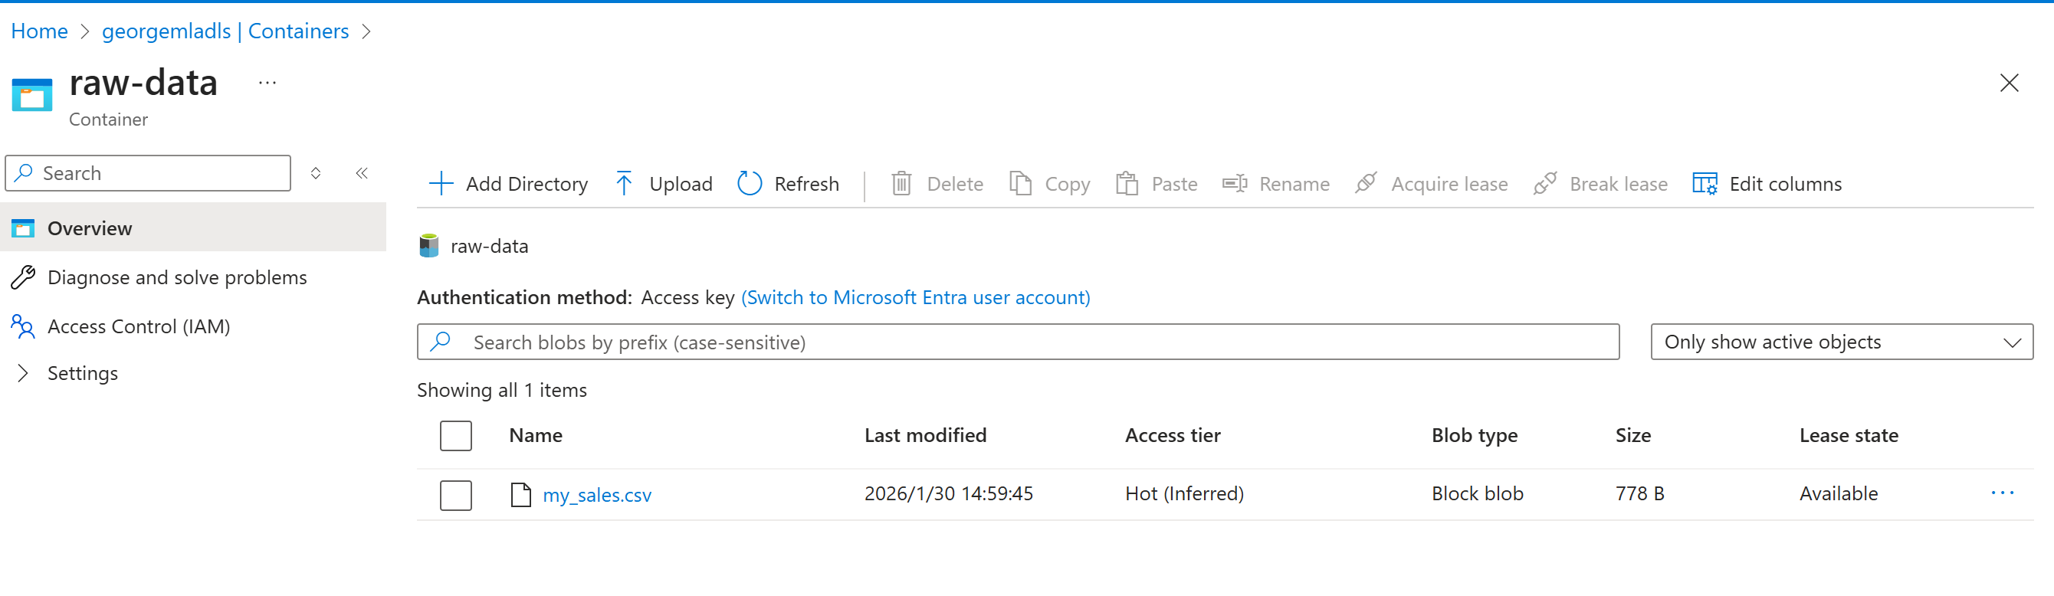Click the breadcrumb chevron after Containers
The image size is (2054, 596).
pyautogui.click(x=367, y=32)
